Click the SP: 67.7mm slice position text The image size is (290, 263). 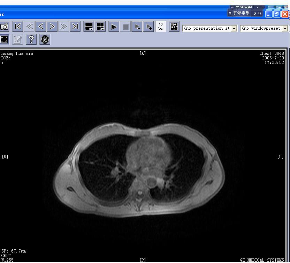[x=14, y=251]
